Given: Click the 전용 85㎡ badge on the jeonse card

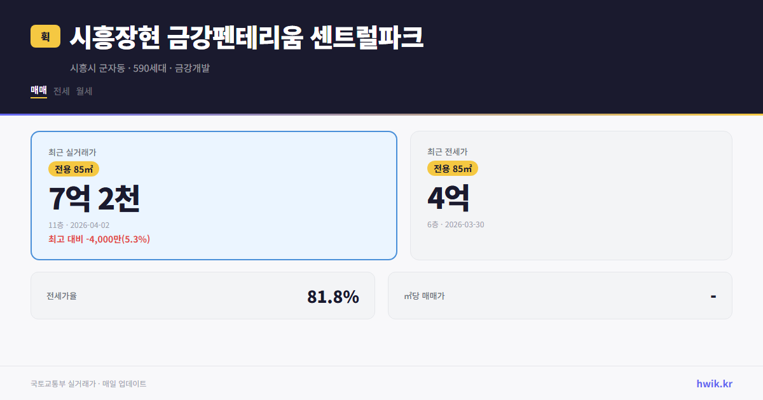Looking at the screenshot, I should 453,169.
